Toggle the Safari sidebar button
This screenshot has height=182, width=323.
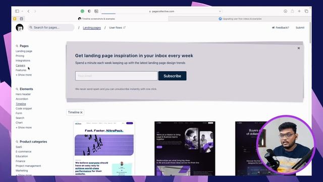[x=17, y=11]
